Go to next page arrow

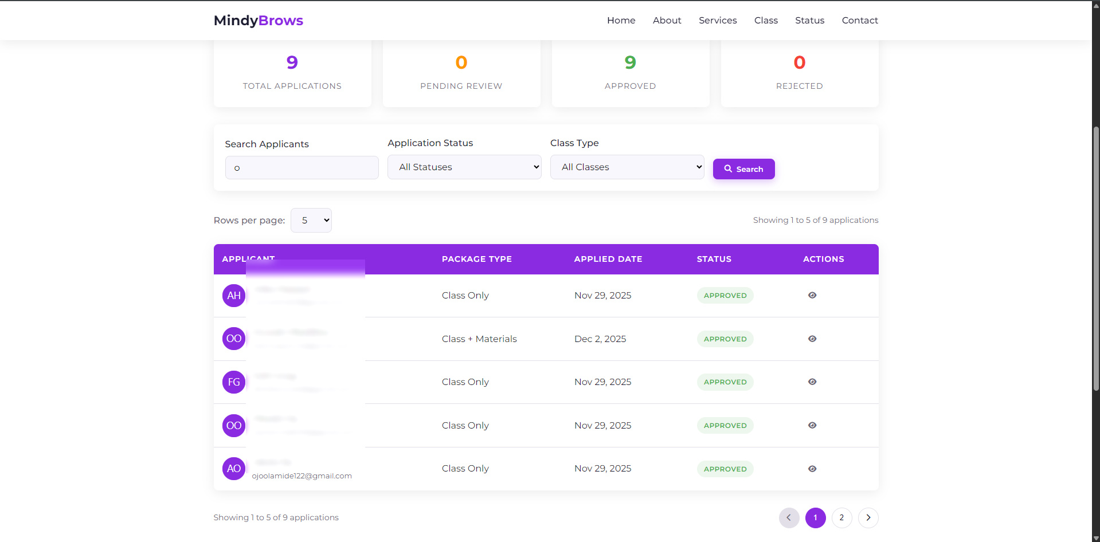tap(868, 518)
